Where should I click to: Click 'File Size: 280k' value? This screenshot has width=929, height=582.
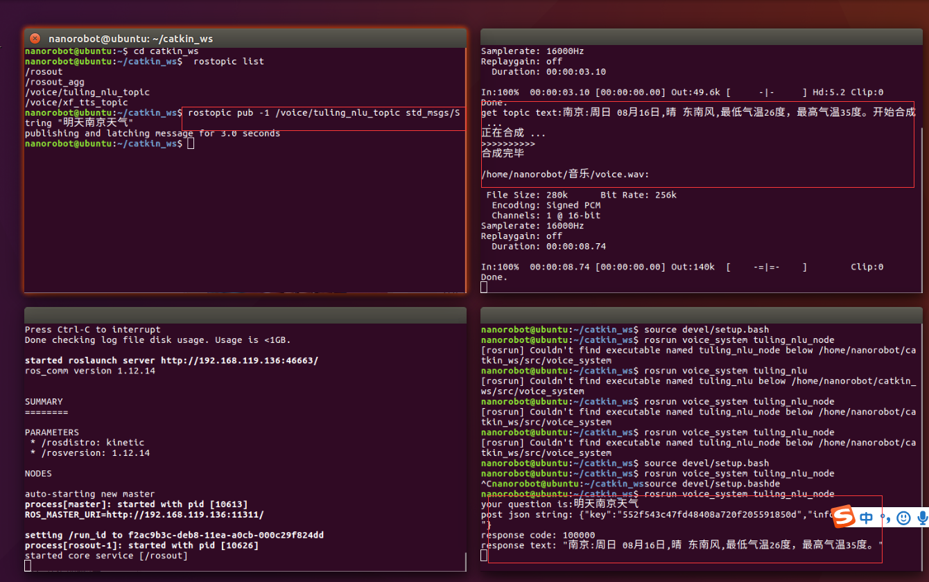point(527,195)
